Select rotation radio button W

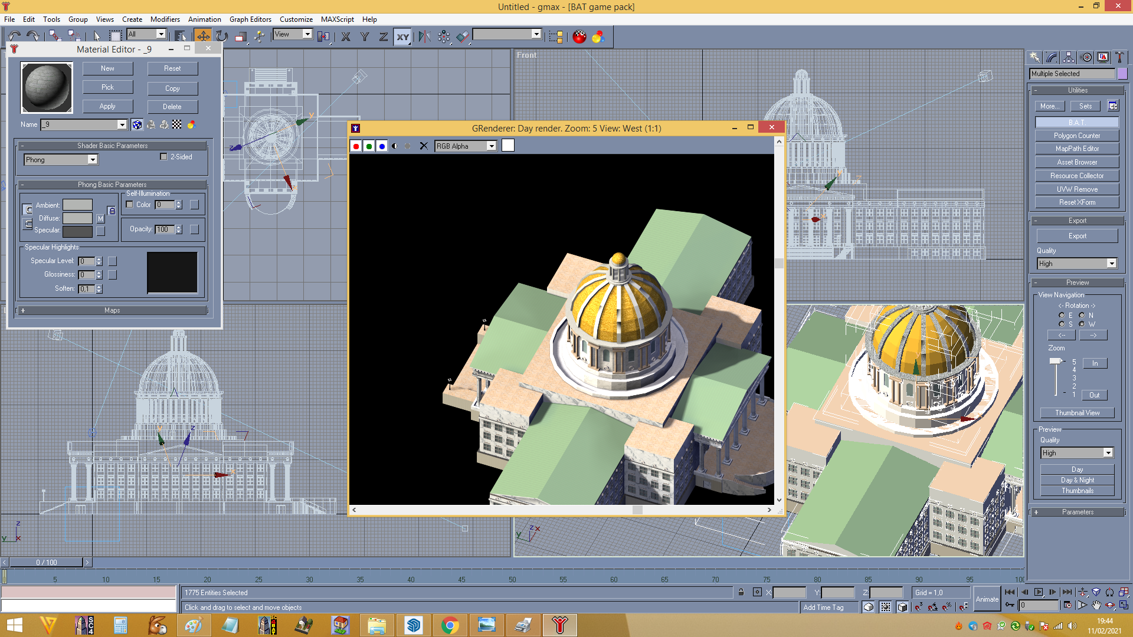pos(1082,324)
